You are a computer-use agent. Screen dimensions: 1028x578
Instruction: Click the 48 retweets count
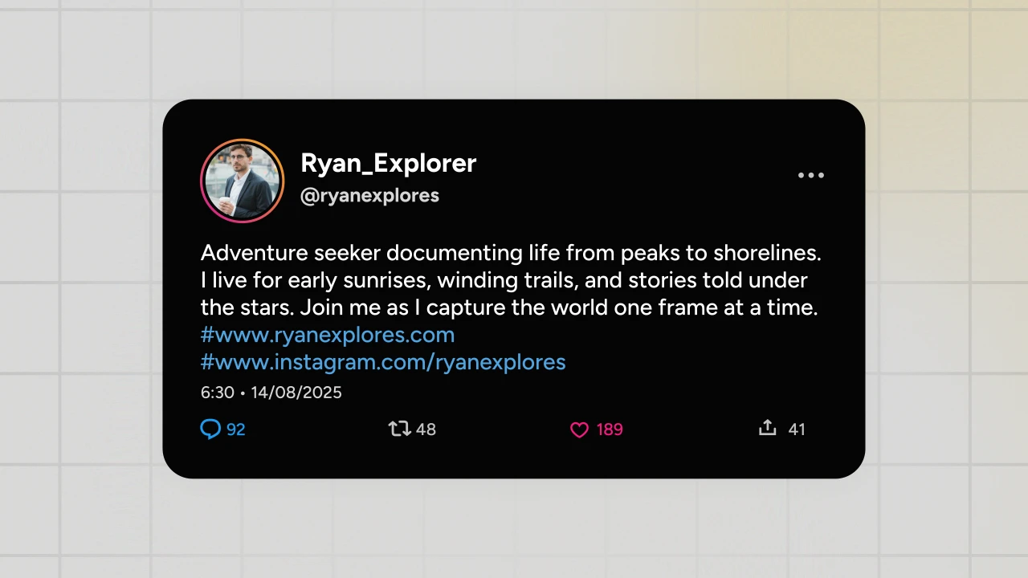pos(426,429)
